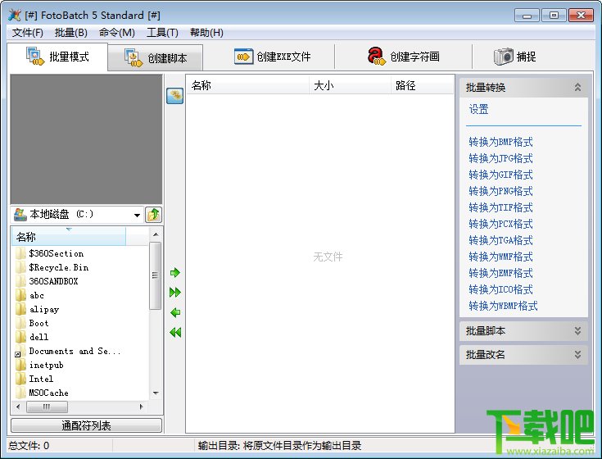The image size is (602, 459).
Task: Click the 转换为EMF格式 link
Action: pyautogui.click(x=500, y=273)
